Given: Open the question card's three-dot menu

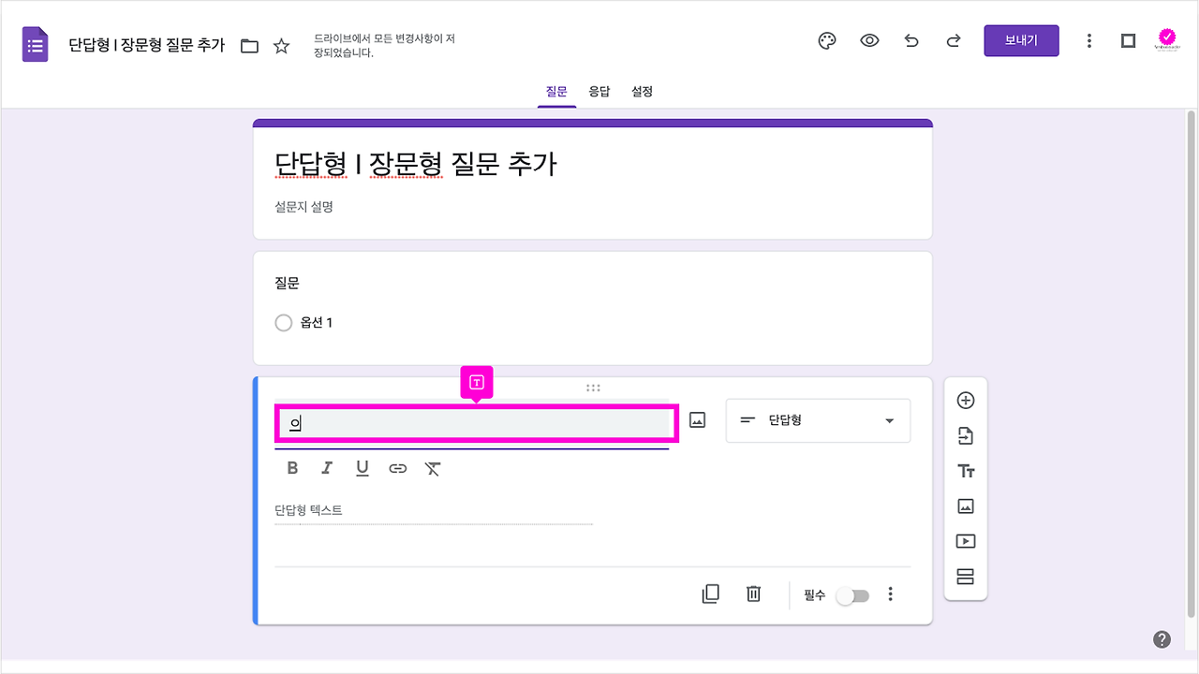Looking at the screenshot, I should click(x=891, y=594).
